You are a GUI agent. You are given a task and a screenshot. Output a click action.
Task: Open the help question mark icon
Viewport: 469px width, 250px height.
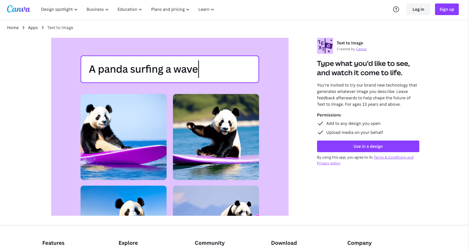tap(396, 9)
